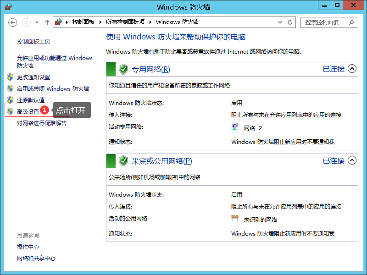Expand the arrow before Windows 防火墙 breadcrumb
Viewport: 367px width, 275px height.
click(150, 22)
